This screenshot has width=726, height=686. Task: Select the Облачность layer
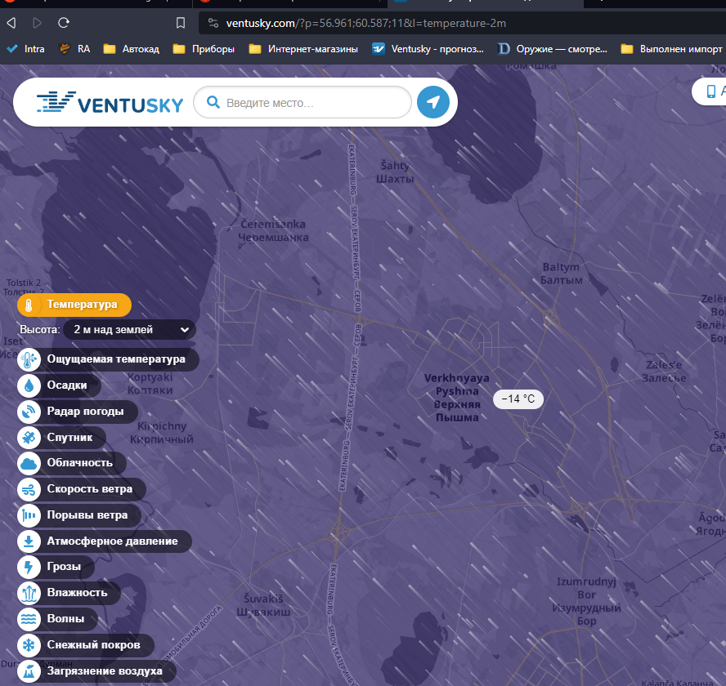(x=72, y=463)
